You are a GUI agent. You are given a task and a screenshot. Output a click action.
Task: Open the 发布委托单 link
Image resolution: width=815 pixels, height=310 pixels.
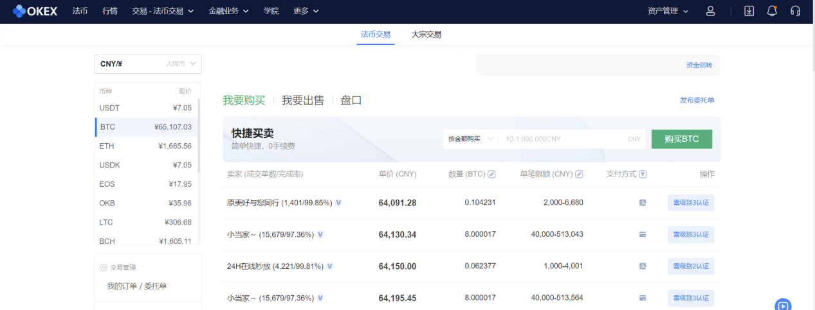coord(697,100)
